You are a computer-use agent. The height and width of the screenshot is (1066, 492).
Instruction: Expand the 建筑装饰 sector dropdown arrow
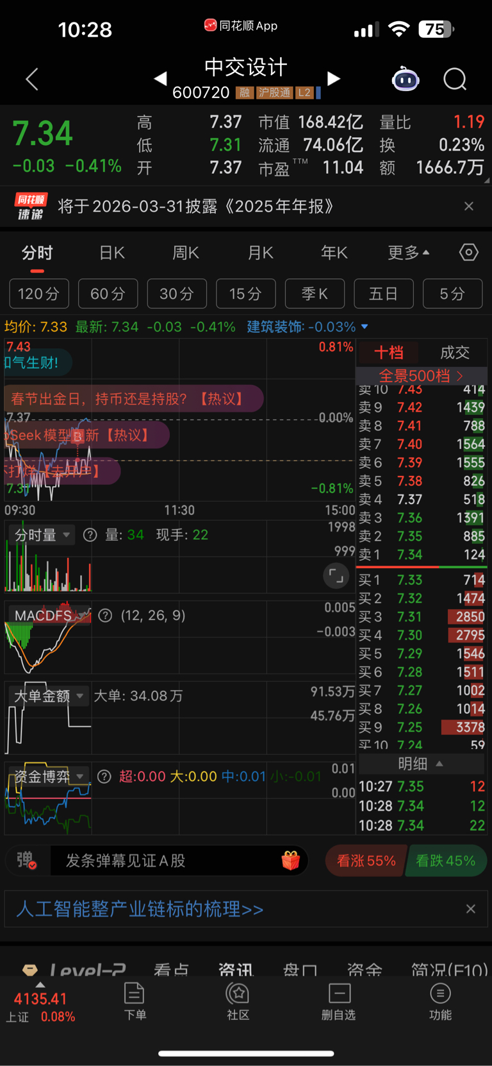[365, 326]
